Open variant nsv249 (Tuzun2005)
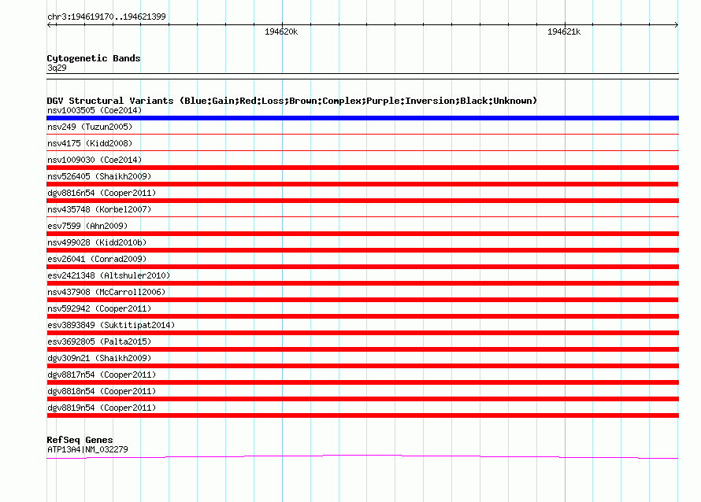Viewport: 701px width, 502px height. point(90,127)
